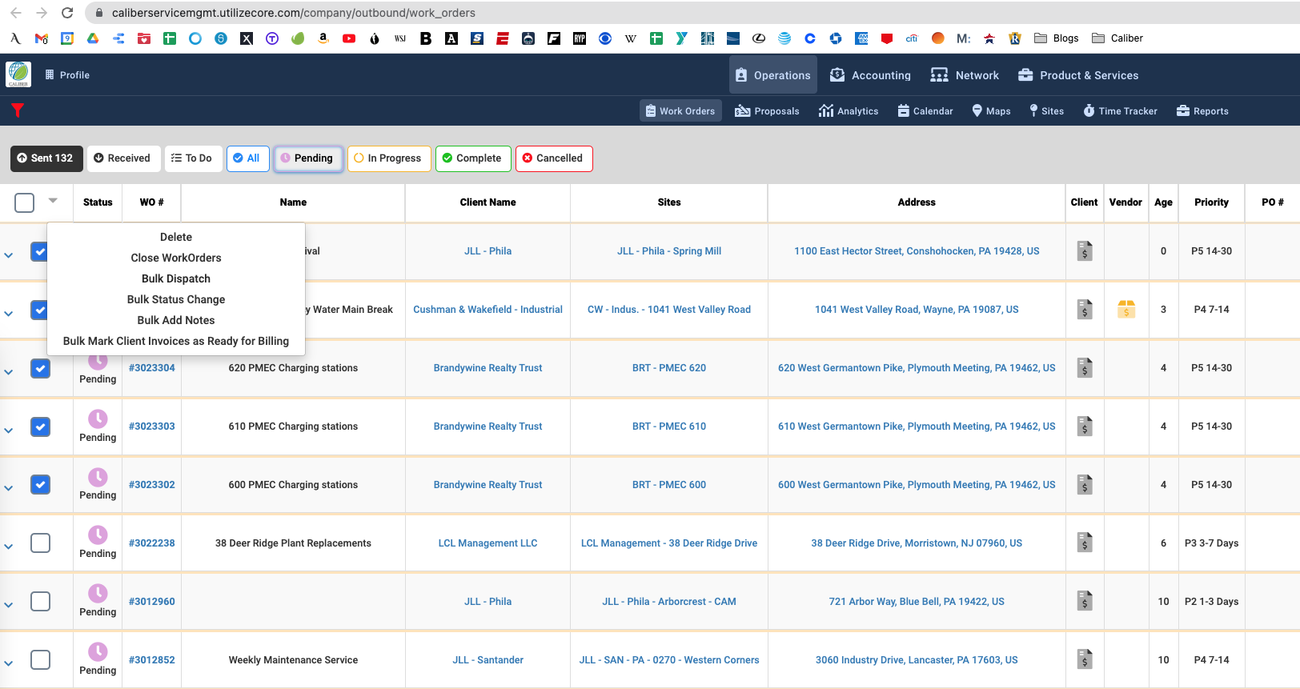Image resolution: width=1300 pixels, height=689 pixels.
Task: Switch to the Accounting tab
Action: point(870,75)
